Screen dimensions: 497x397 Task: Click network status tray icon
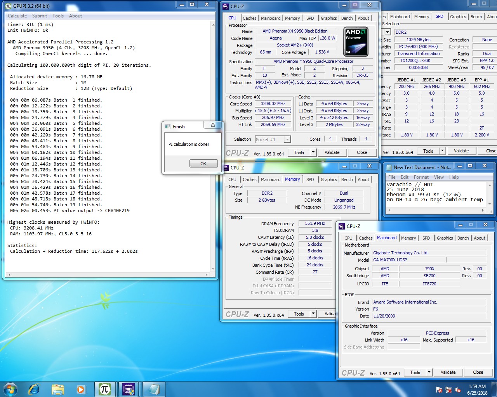pos(448,390)
